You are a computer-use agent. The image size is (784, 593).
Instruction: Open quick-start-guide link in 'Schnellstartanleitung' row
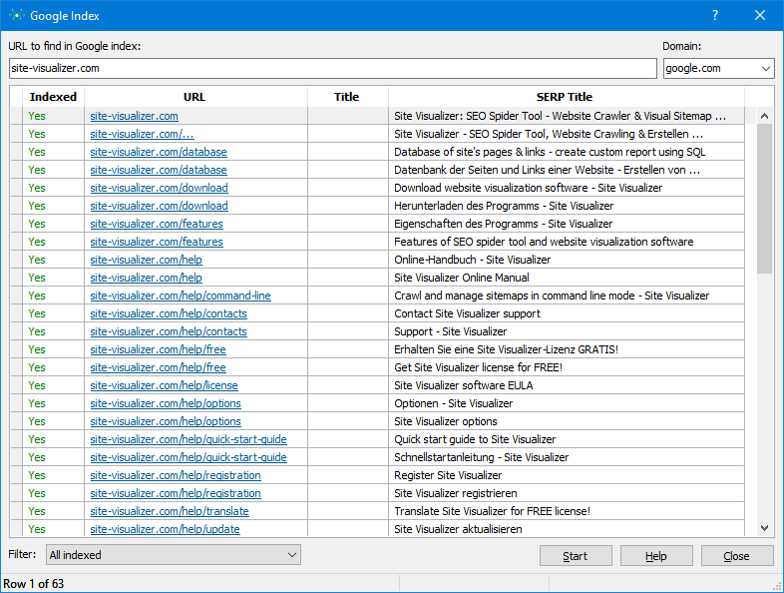189,458
